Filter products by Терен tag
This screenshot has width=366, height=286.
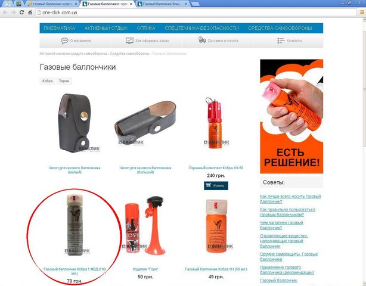coord(64,81)
